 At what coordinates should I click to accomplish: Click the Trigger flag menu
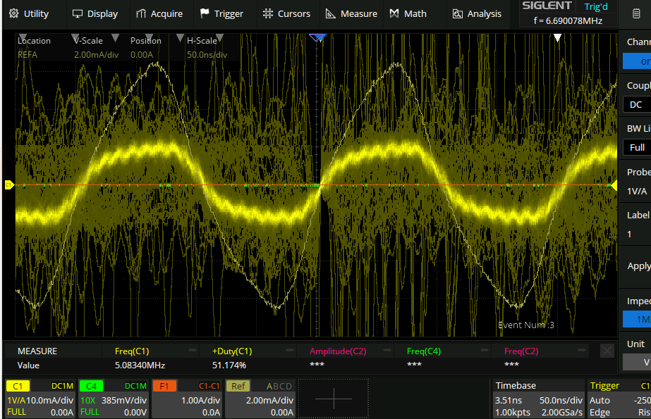tap(221, 13)
